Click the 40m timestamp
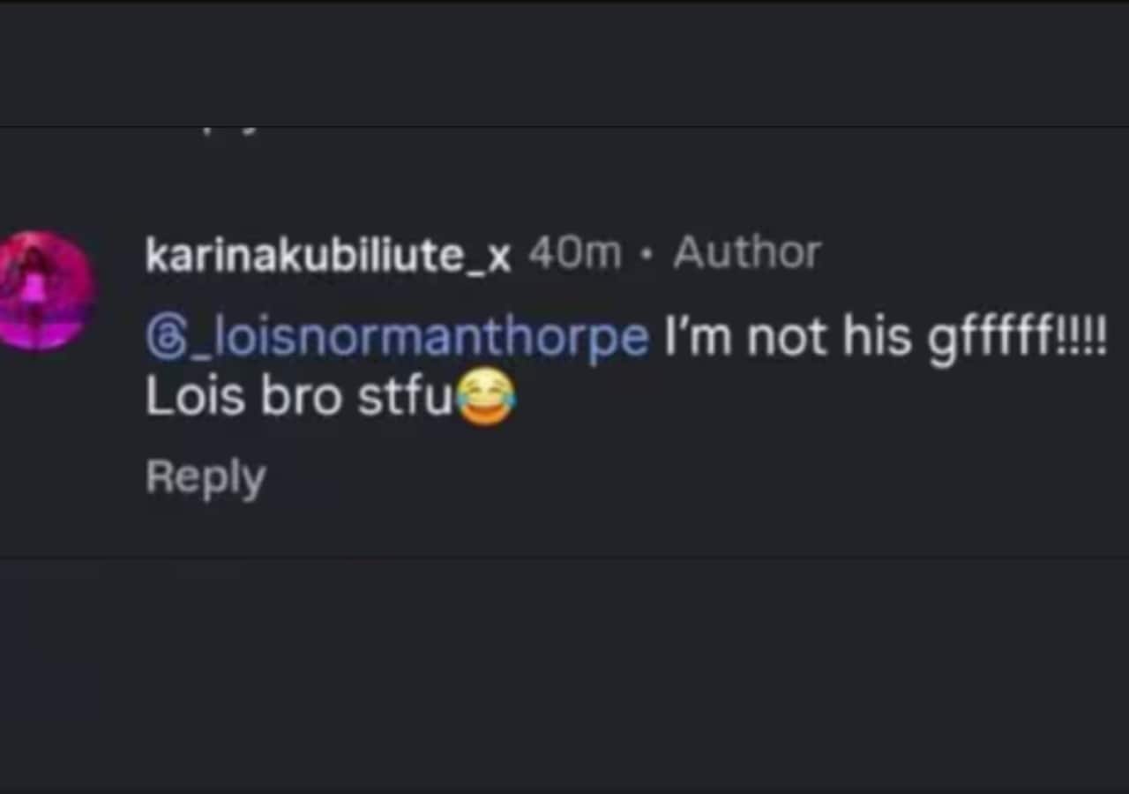The height and width of the screenshot is (794, 1129). pyautogui.click(x=574, y=254)
